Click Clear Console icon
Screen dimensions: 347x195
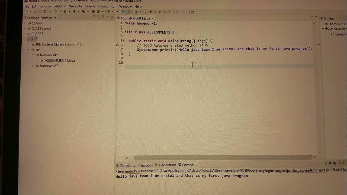pyautogui.click(x=340, y=163)
